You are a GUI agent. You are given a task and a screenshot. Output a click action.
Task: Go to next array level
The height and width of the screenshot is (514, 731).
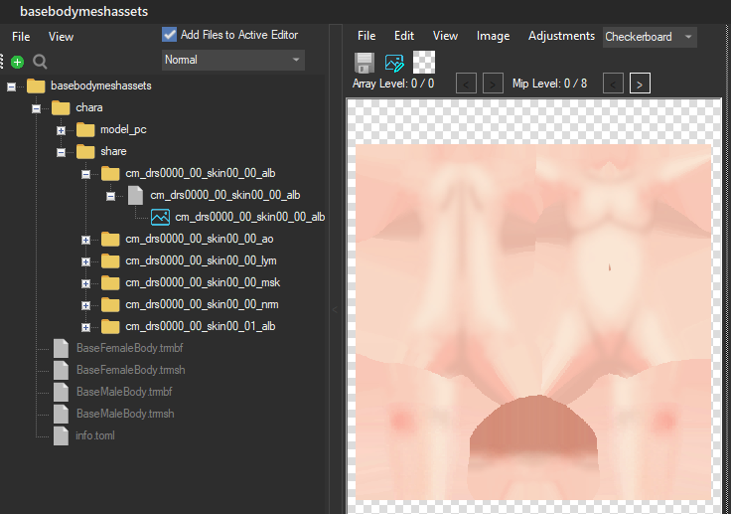pyautogui.click(x=493, y=84)
